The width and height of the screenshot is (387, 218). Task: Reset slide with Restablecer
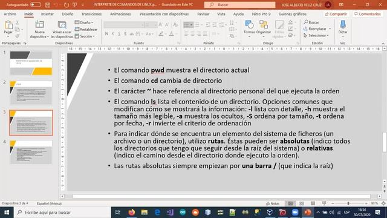coord(86,29)
